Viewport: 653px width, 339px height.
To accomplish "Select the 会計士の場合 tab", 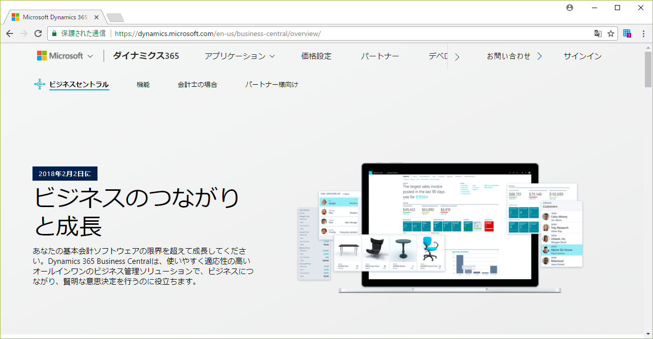I will (x=198, y=85).
